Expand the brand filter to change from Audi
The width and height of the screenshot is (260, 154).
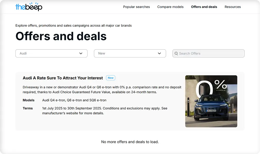point(51,53)
